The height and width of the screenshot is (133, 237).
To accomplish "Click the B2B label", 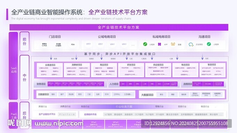I will (x=55, y=58).
